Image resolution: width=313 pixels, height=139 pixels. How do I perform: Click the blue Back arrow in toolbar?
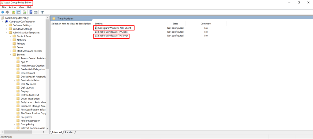click(x=3, y=12)
